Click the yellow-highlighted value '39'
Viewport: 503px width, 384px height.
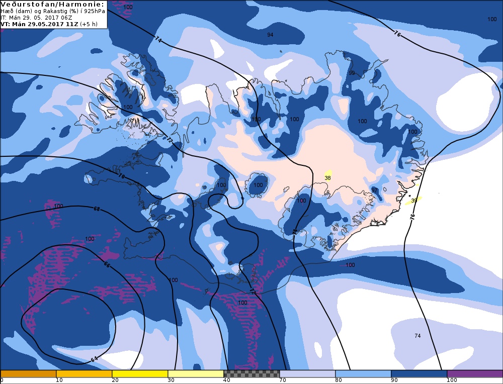coord(414,201)
